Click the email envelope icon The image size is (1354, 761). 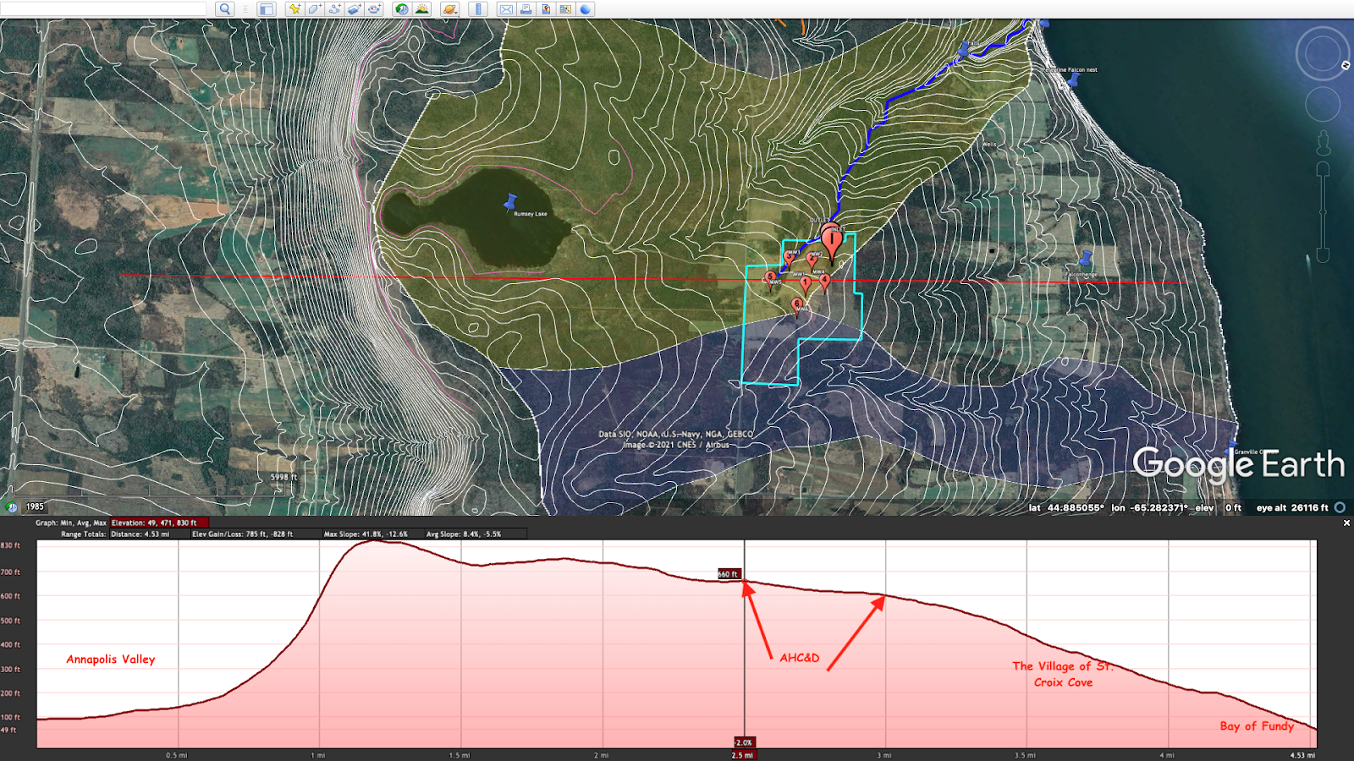(506, 9)
